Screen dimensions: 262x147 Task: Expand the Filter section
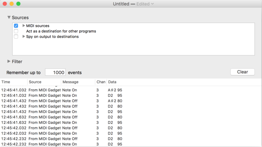[9, 61]
